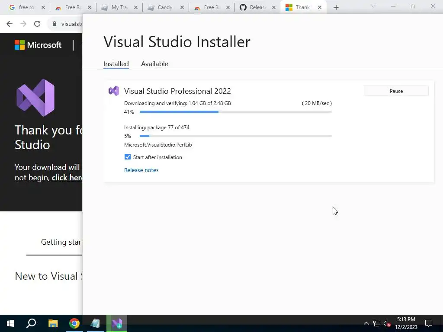
Task: Click the Visual Studio Professional 2022 icon
Action: [x=114, y=91]
